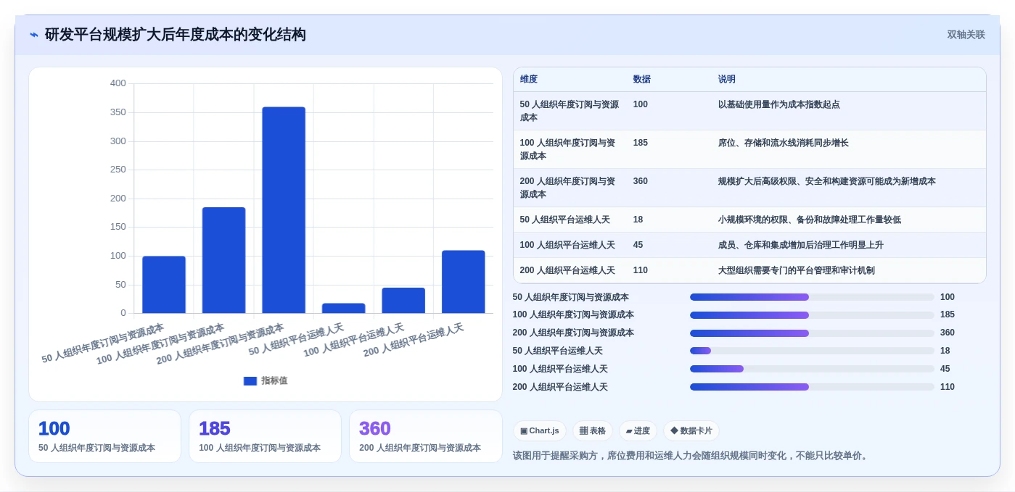Image resolution: width=1015 pixels, height=492 pixels.
Task: Click the table value 45
Action: click(638, 245)
